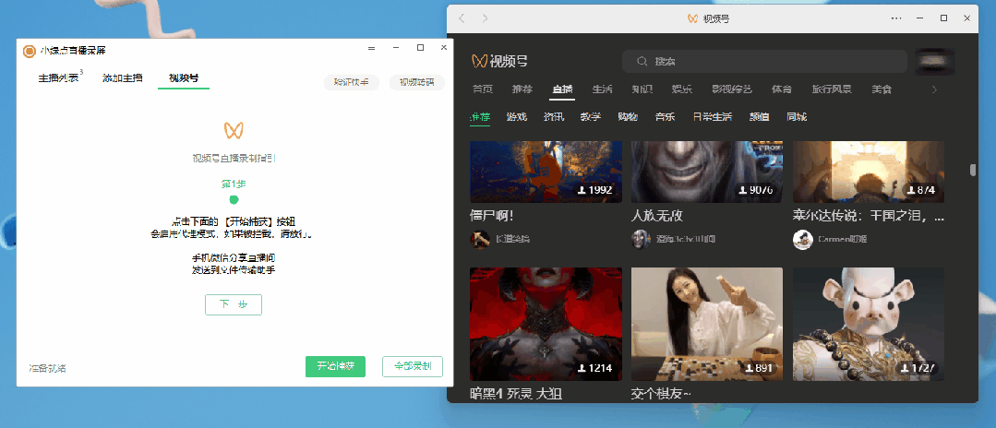This screenshot has width=996, height=428.
Task: Filter live streams by 同城
Action: click(x=797, y=117)
